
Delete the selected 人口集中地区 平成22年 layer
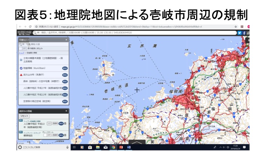pos(65,123)
